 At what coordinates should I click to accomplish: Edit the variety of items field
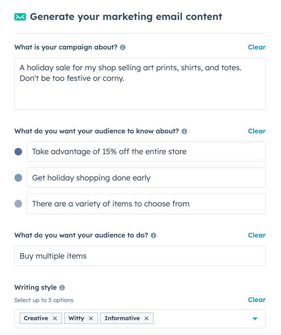click(146, 204)
